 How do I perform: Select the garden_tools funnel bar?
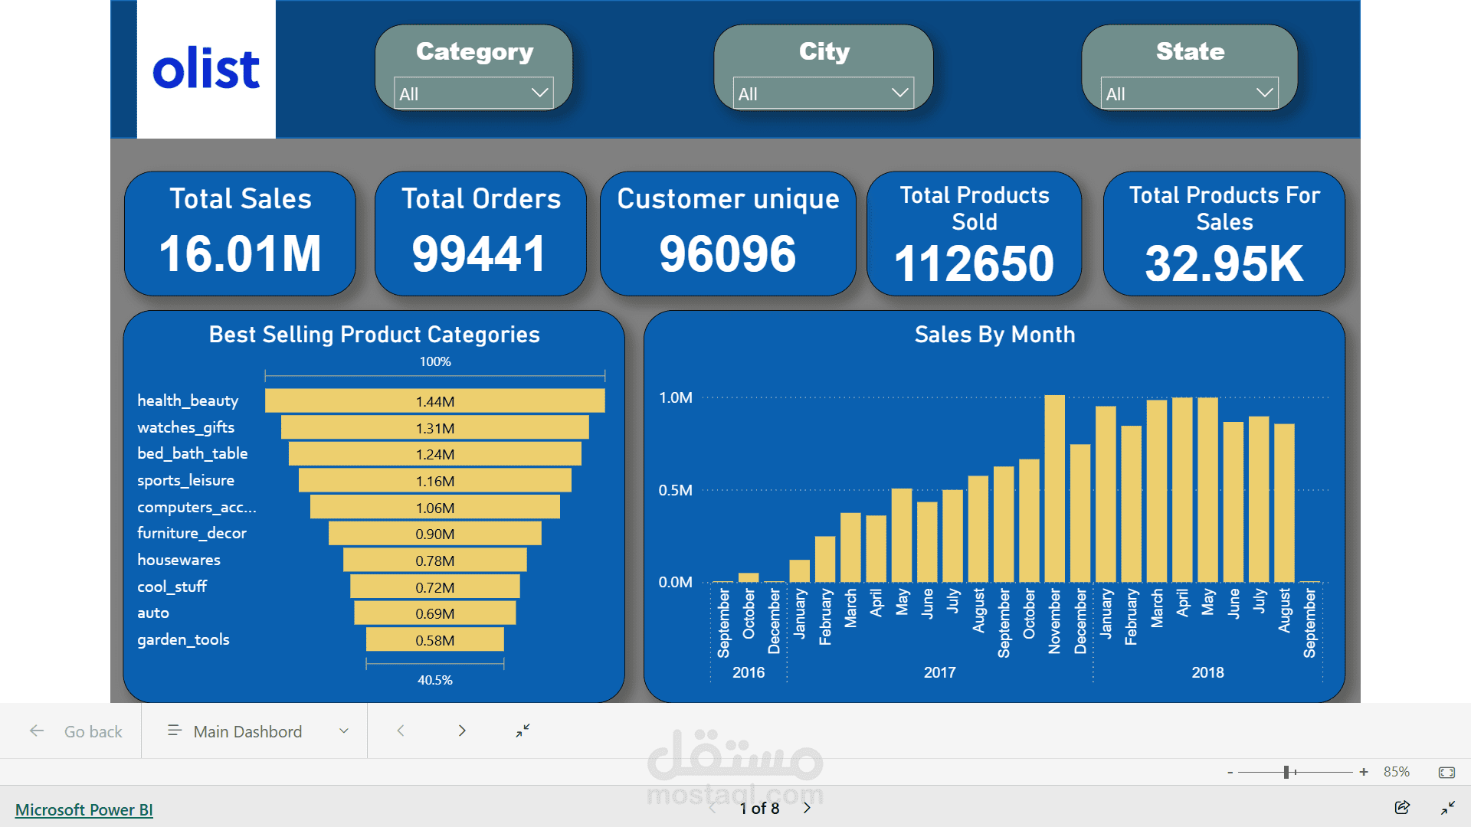pyautogui.click(x=434, y=639)
